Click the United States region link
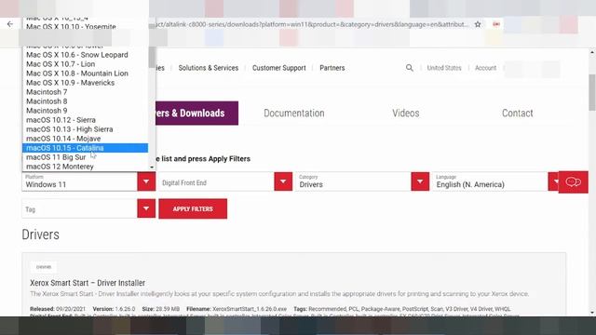The height and width of the screenshot is (335, 596). [444, 68]
